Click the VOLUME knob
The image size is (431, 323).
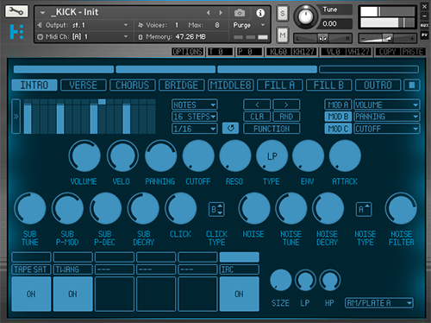coord(84,156)
